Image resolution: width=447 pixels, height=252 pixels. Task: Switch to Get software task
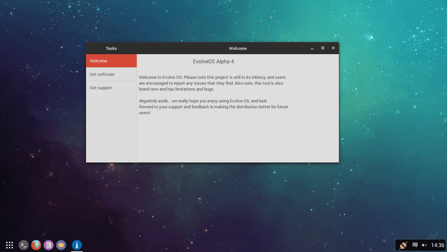tap(111, 74)
